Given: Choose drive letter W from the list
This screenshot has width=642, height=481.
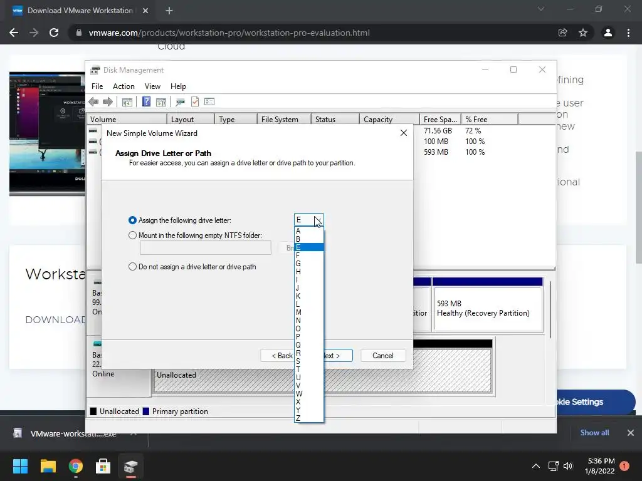Looking at the screenshot, I should coord(308,393).
